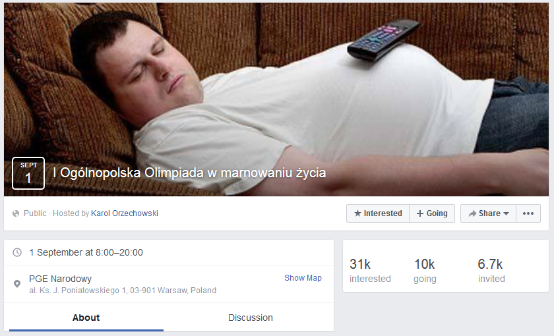Click the star icon on Interested button

(357, 213)
